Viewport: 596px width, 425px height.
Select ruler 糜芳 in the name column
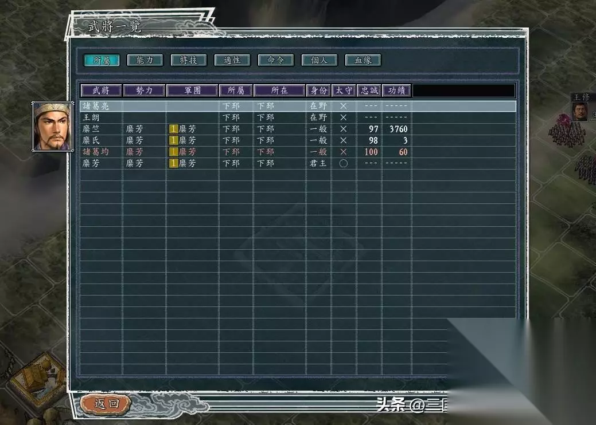[91, 163]
